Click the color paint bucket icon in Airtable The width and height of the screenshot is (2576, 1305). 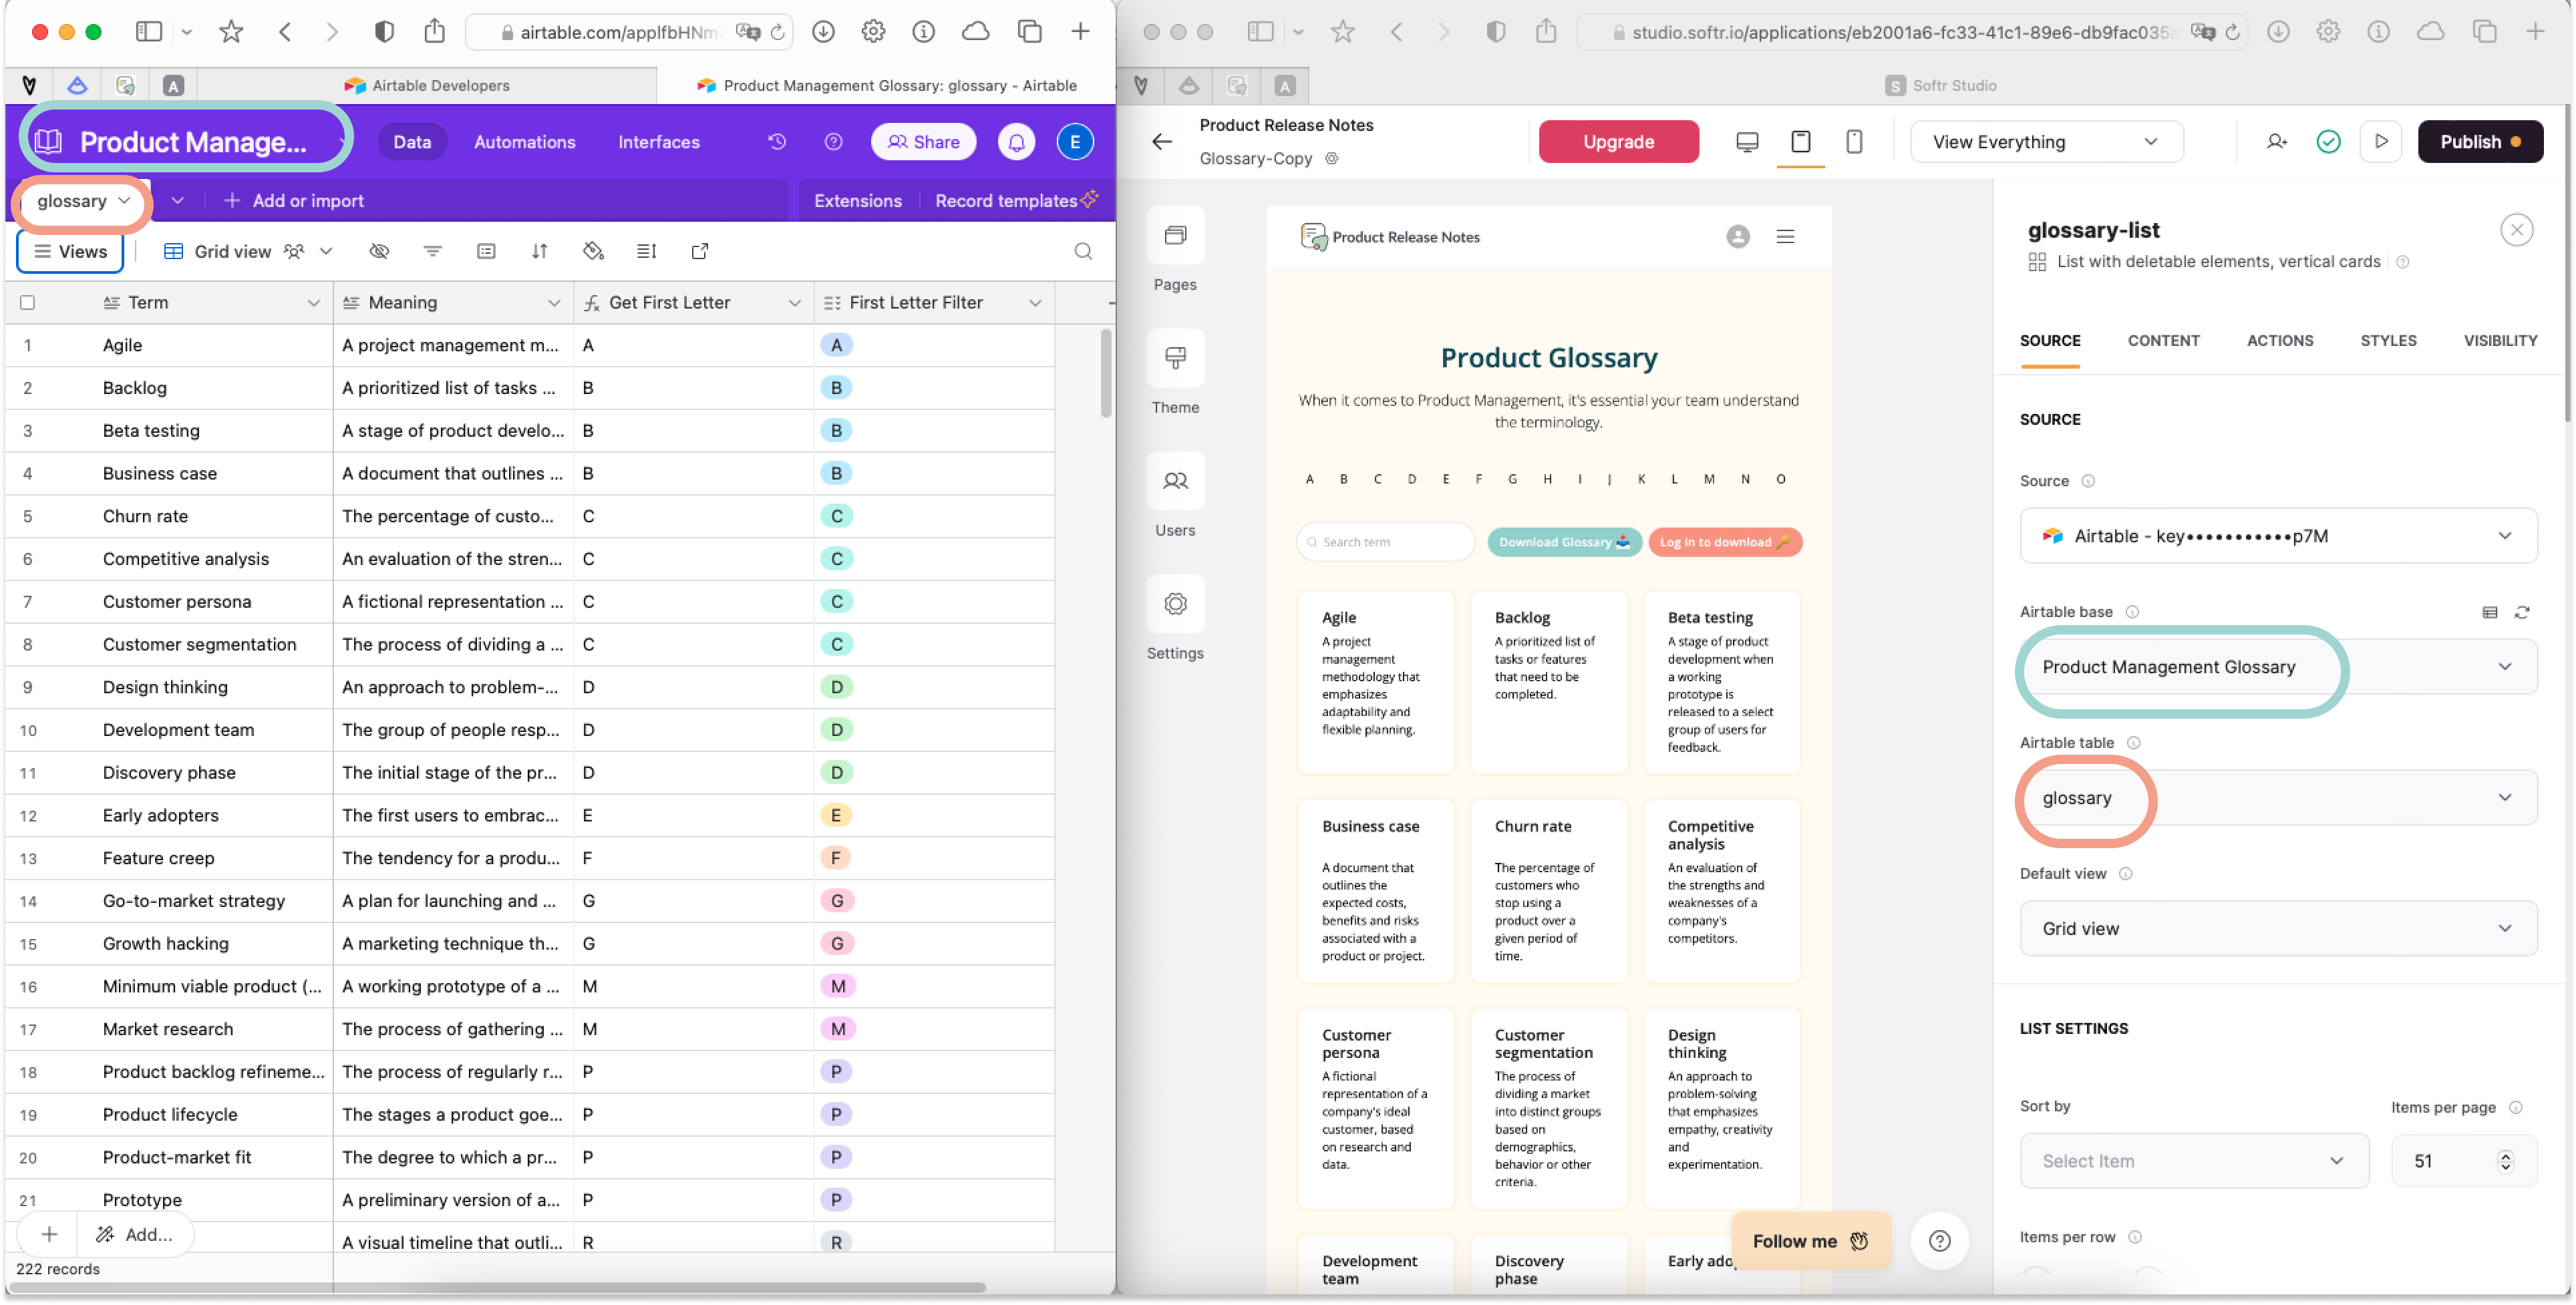(x=593, y=251)
